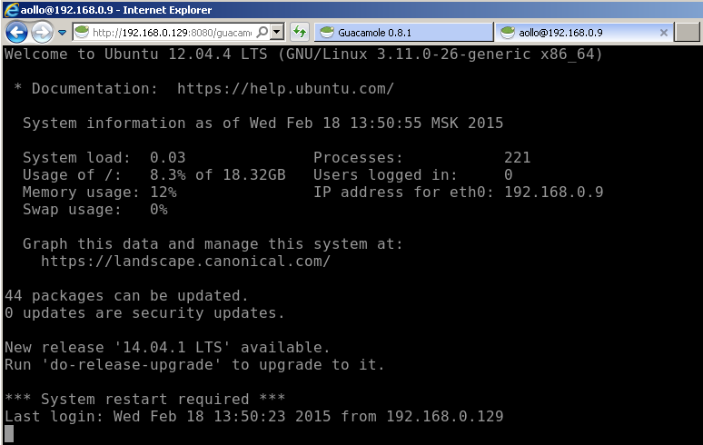The image size is (703, 445).
Task: Go forward with the browser Forward arrow
Action: tap(43, 33)
